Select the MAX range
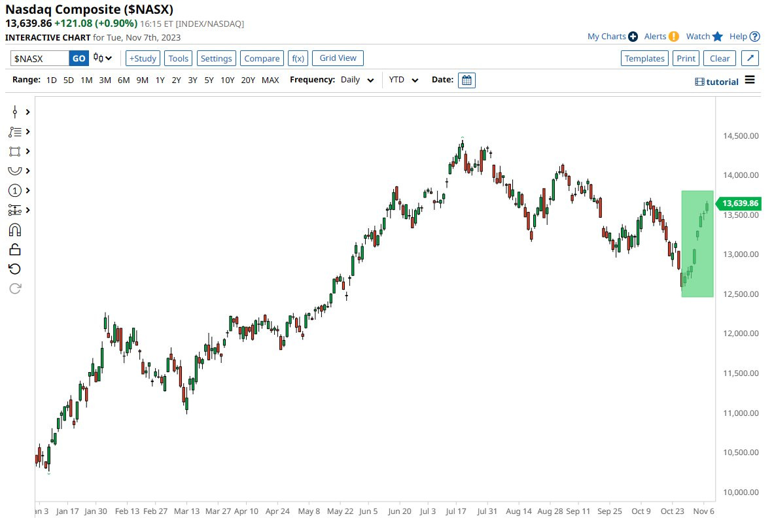This screenshot has width=774, height=531. pyautogui.click(x=270, y=80)
